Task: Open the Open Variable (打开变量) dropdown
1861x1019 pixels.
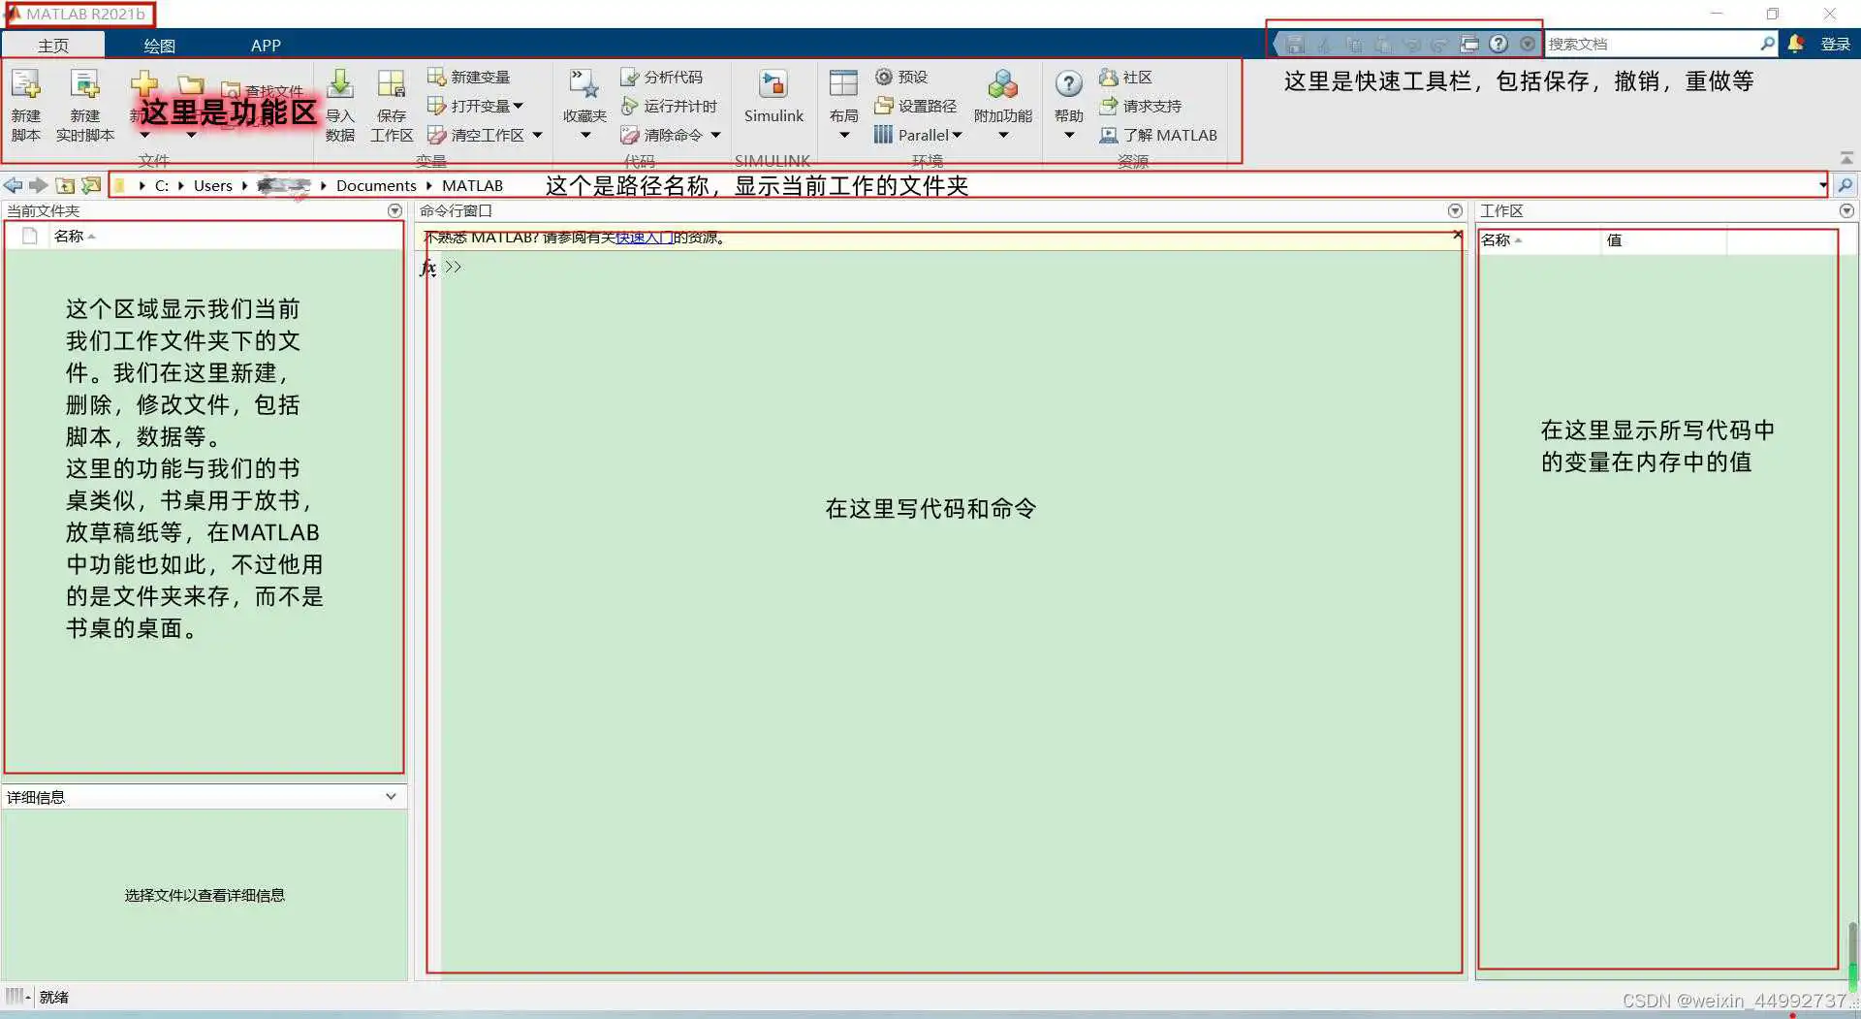Action: point(476,106)
